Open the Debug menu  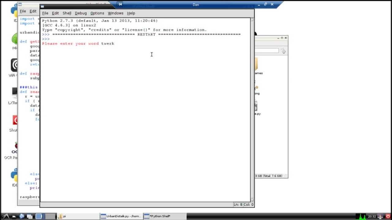[81, 13]
